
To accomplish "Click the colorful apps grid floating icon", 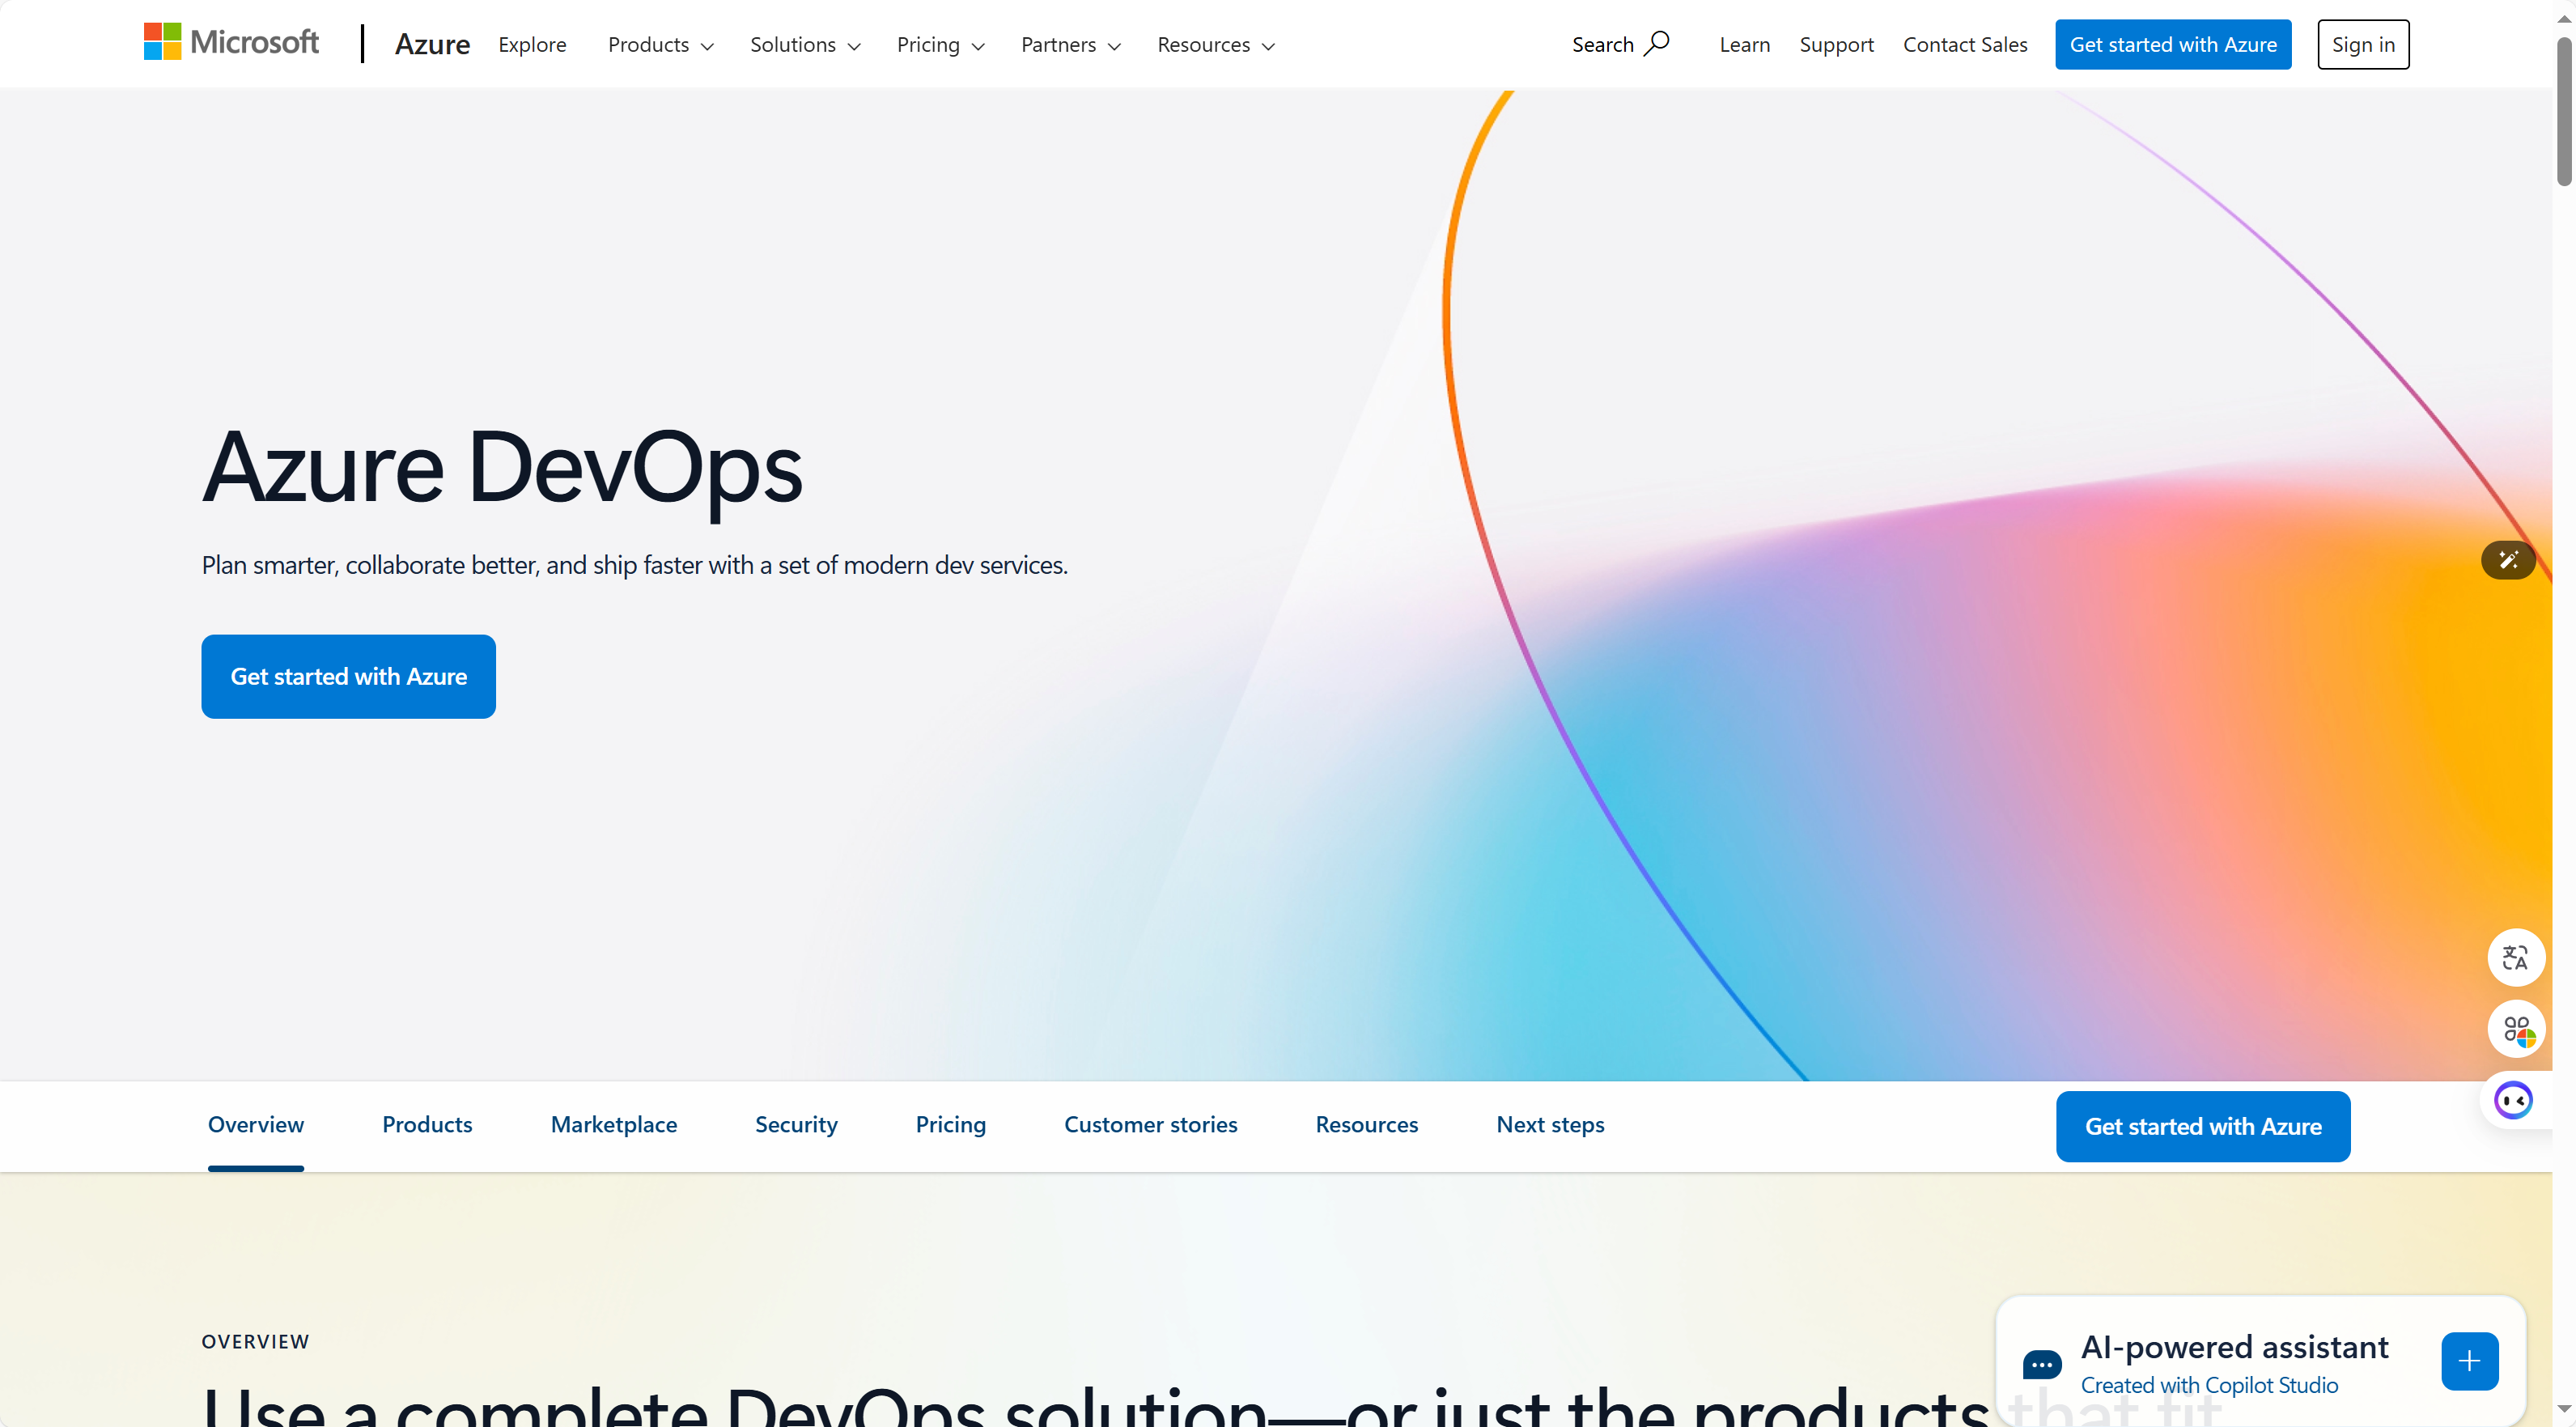I will [x=2516, y=1030].
